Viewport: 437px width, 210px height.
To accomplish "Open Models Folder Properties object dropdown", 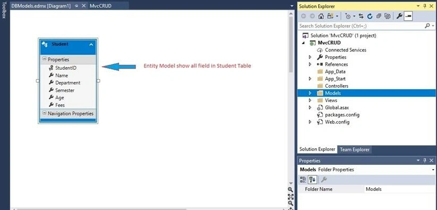I will click(433, 170).
